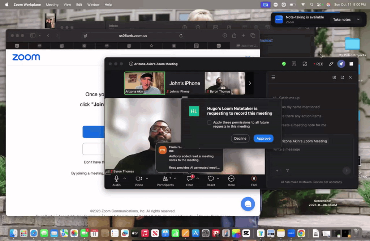The height and width of the screenshot is (241, 370).
Task: Show next participant thumbnails with the arrow
Action: coord(250,83)
